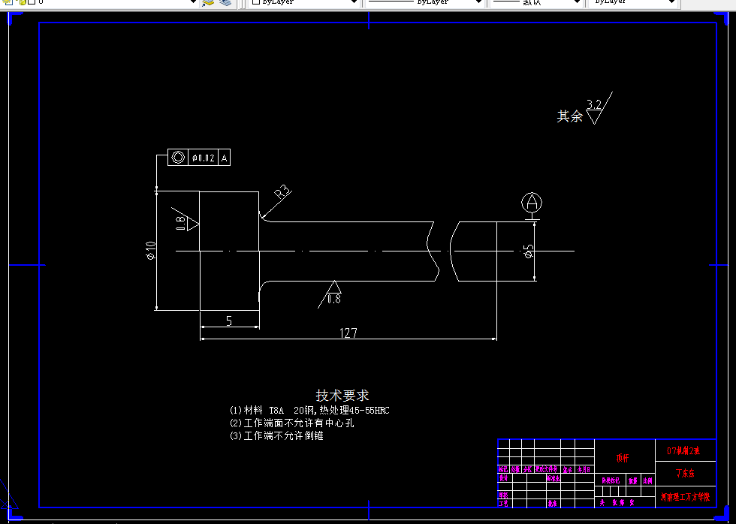Select the 比例 cell in title block
The width and height of the screenshot is (736, 524).
647,480
